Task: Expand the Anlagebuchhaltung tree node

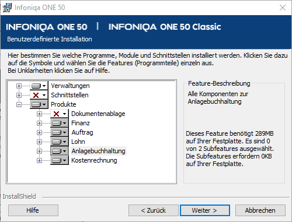Action: [39, 151]
